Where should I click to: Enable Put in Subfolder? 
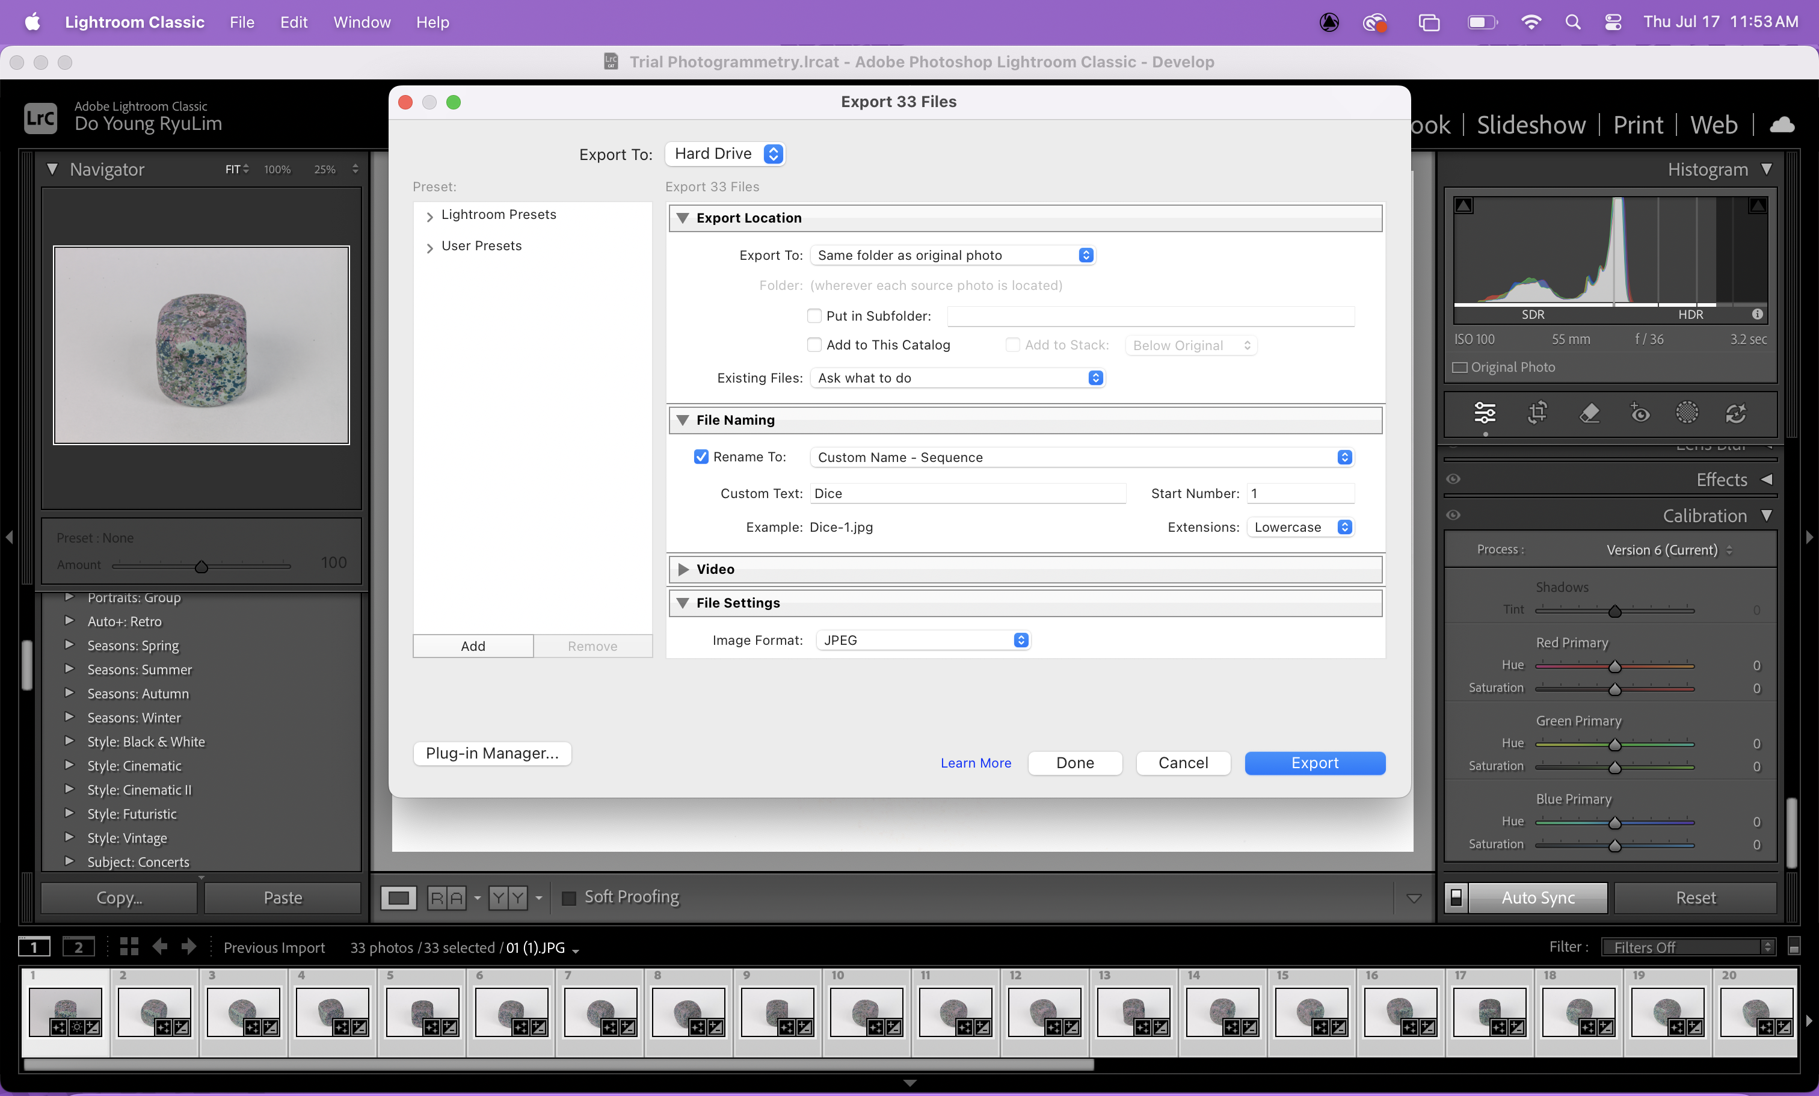[x=814, y=316]
